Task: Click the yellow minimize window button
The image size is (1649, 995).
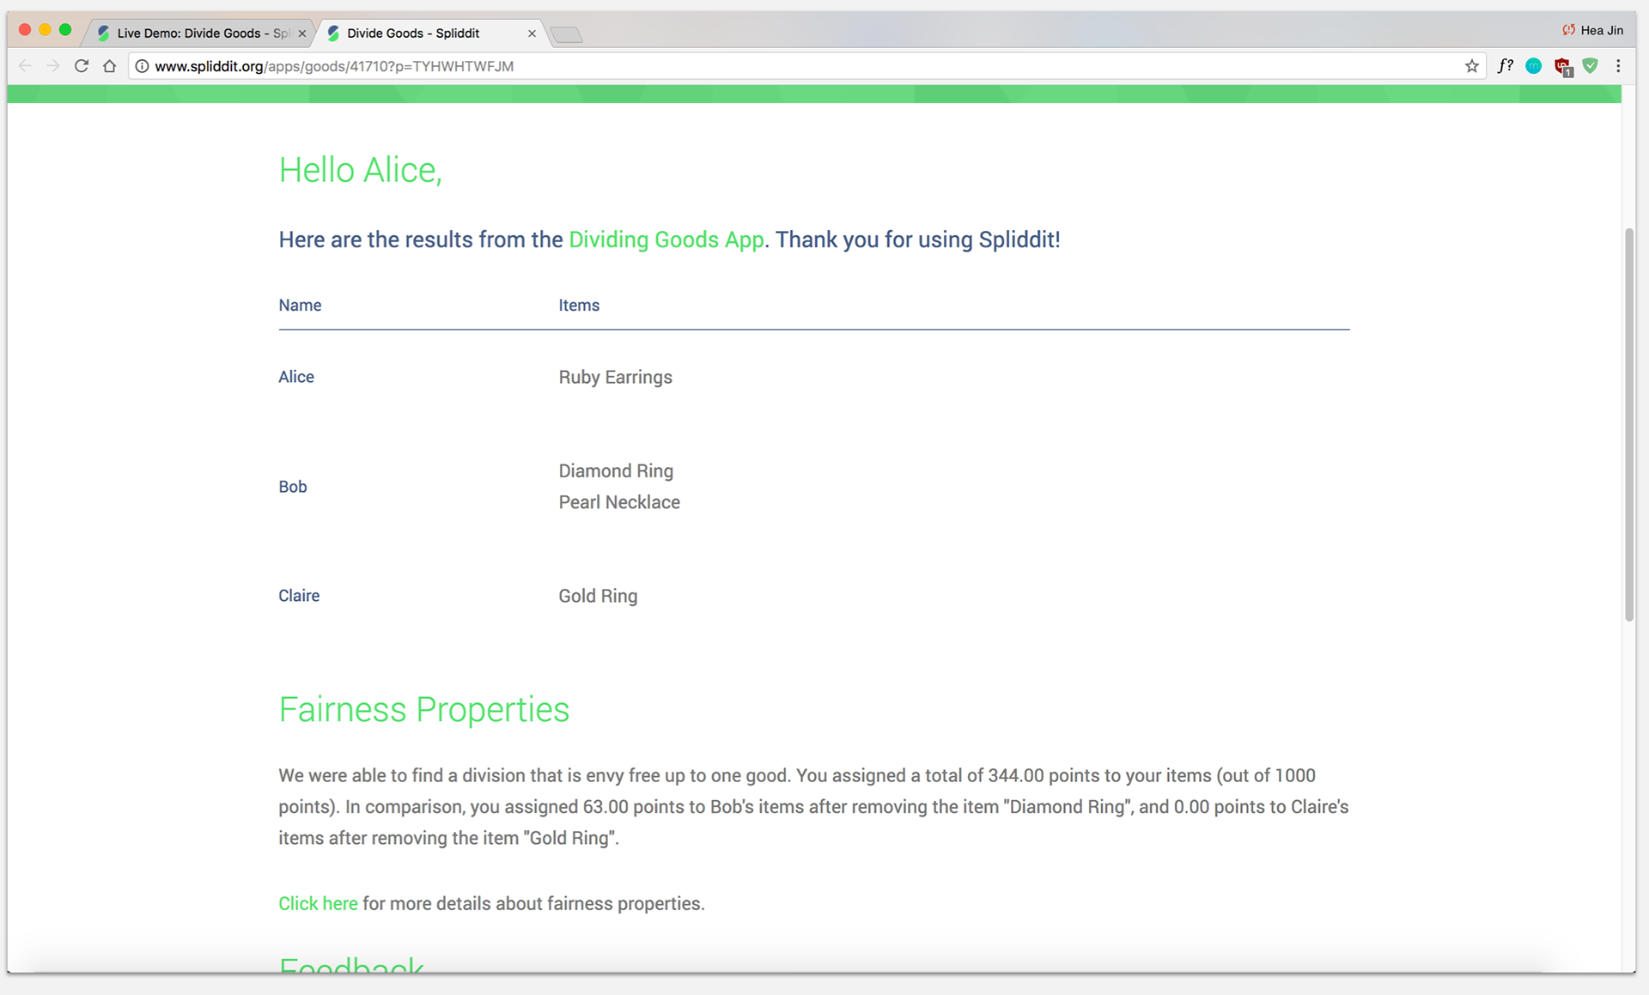Action: (45, 30)
